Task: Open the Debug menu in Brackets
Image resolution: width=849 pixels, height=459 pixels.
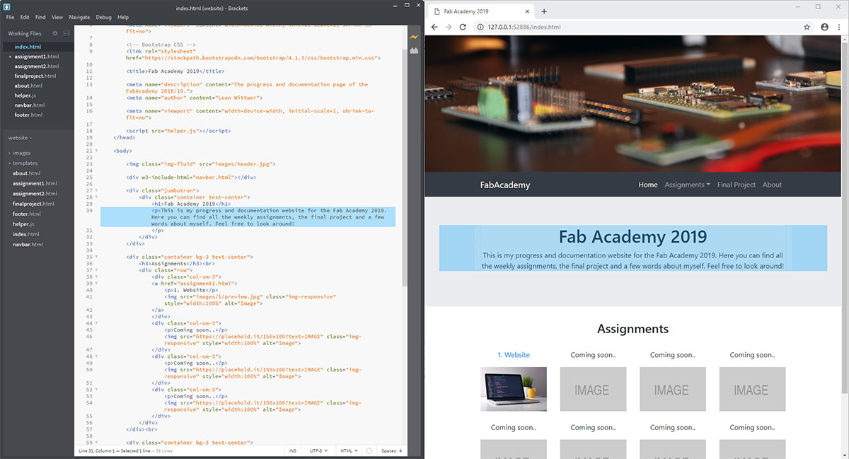Action: [x=103, y=17]
